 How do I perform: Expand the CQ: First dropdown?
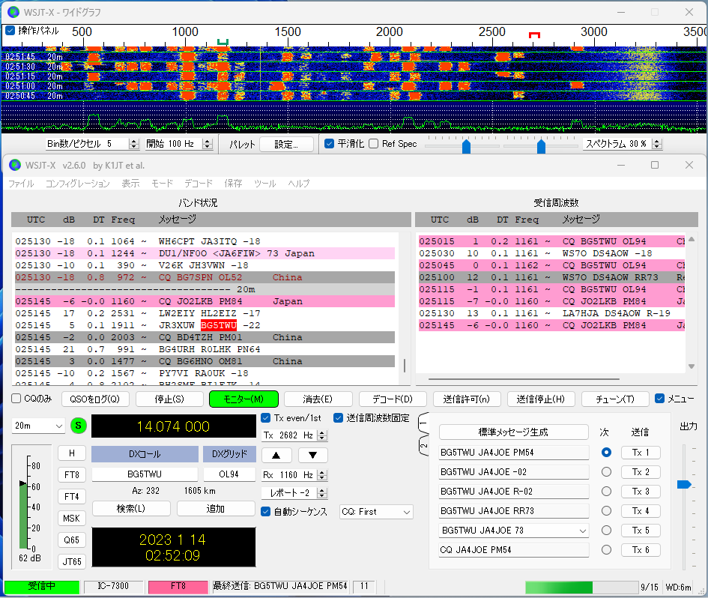tap(376, 512)
